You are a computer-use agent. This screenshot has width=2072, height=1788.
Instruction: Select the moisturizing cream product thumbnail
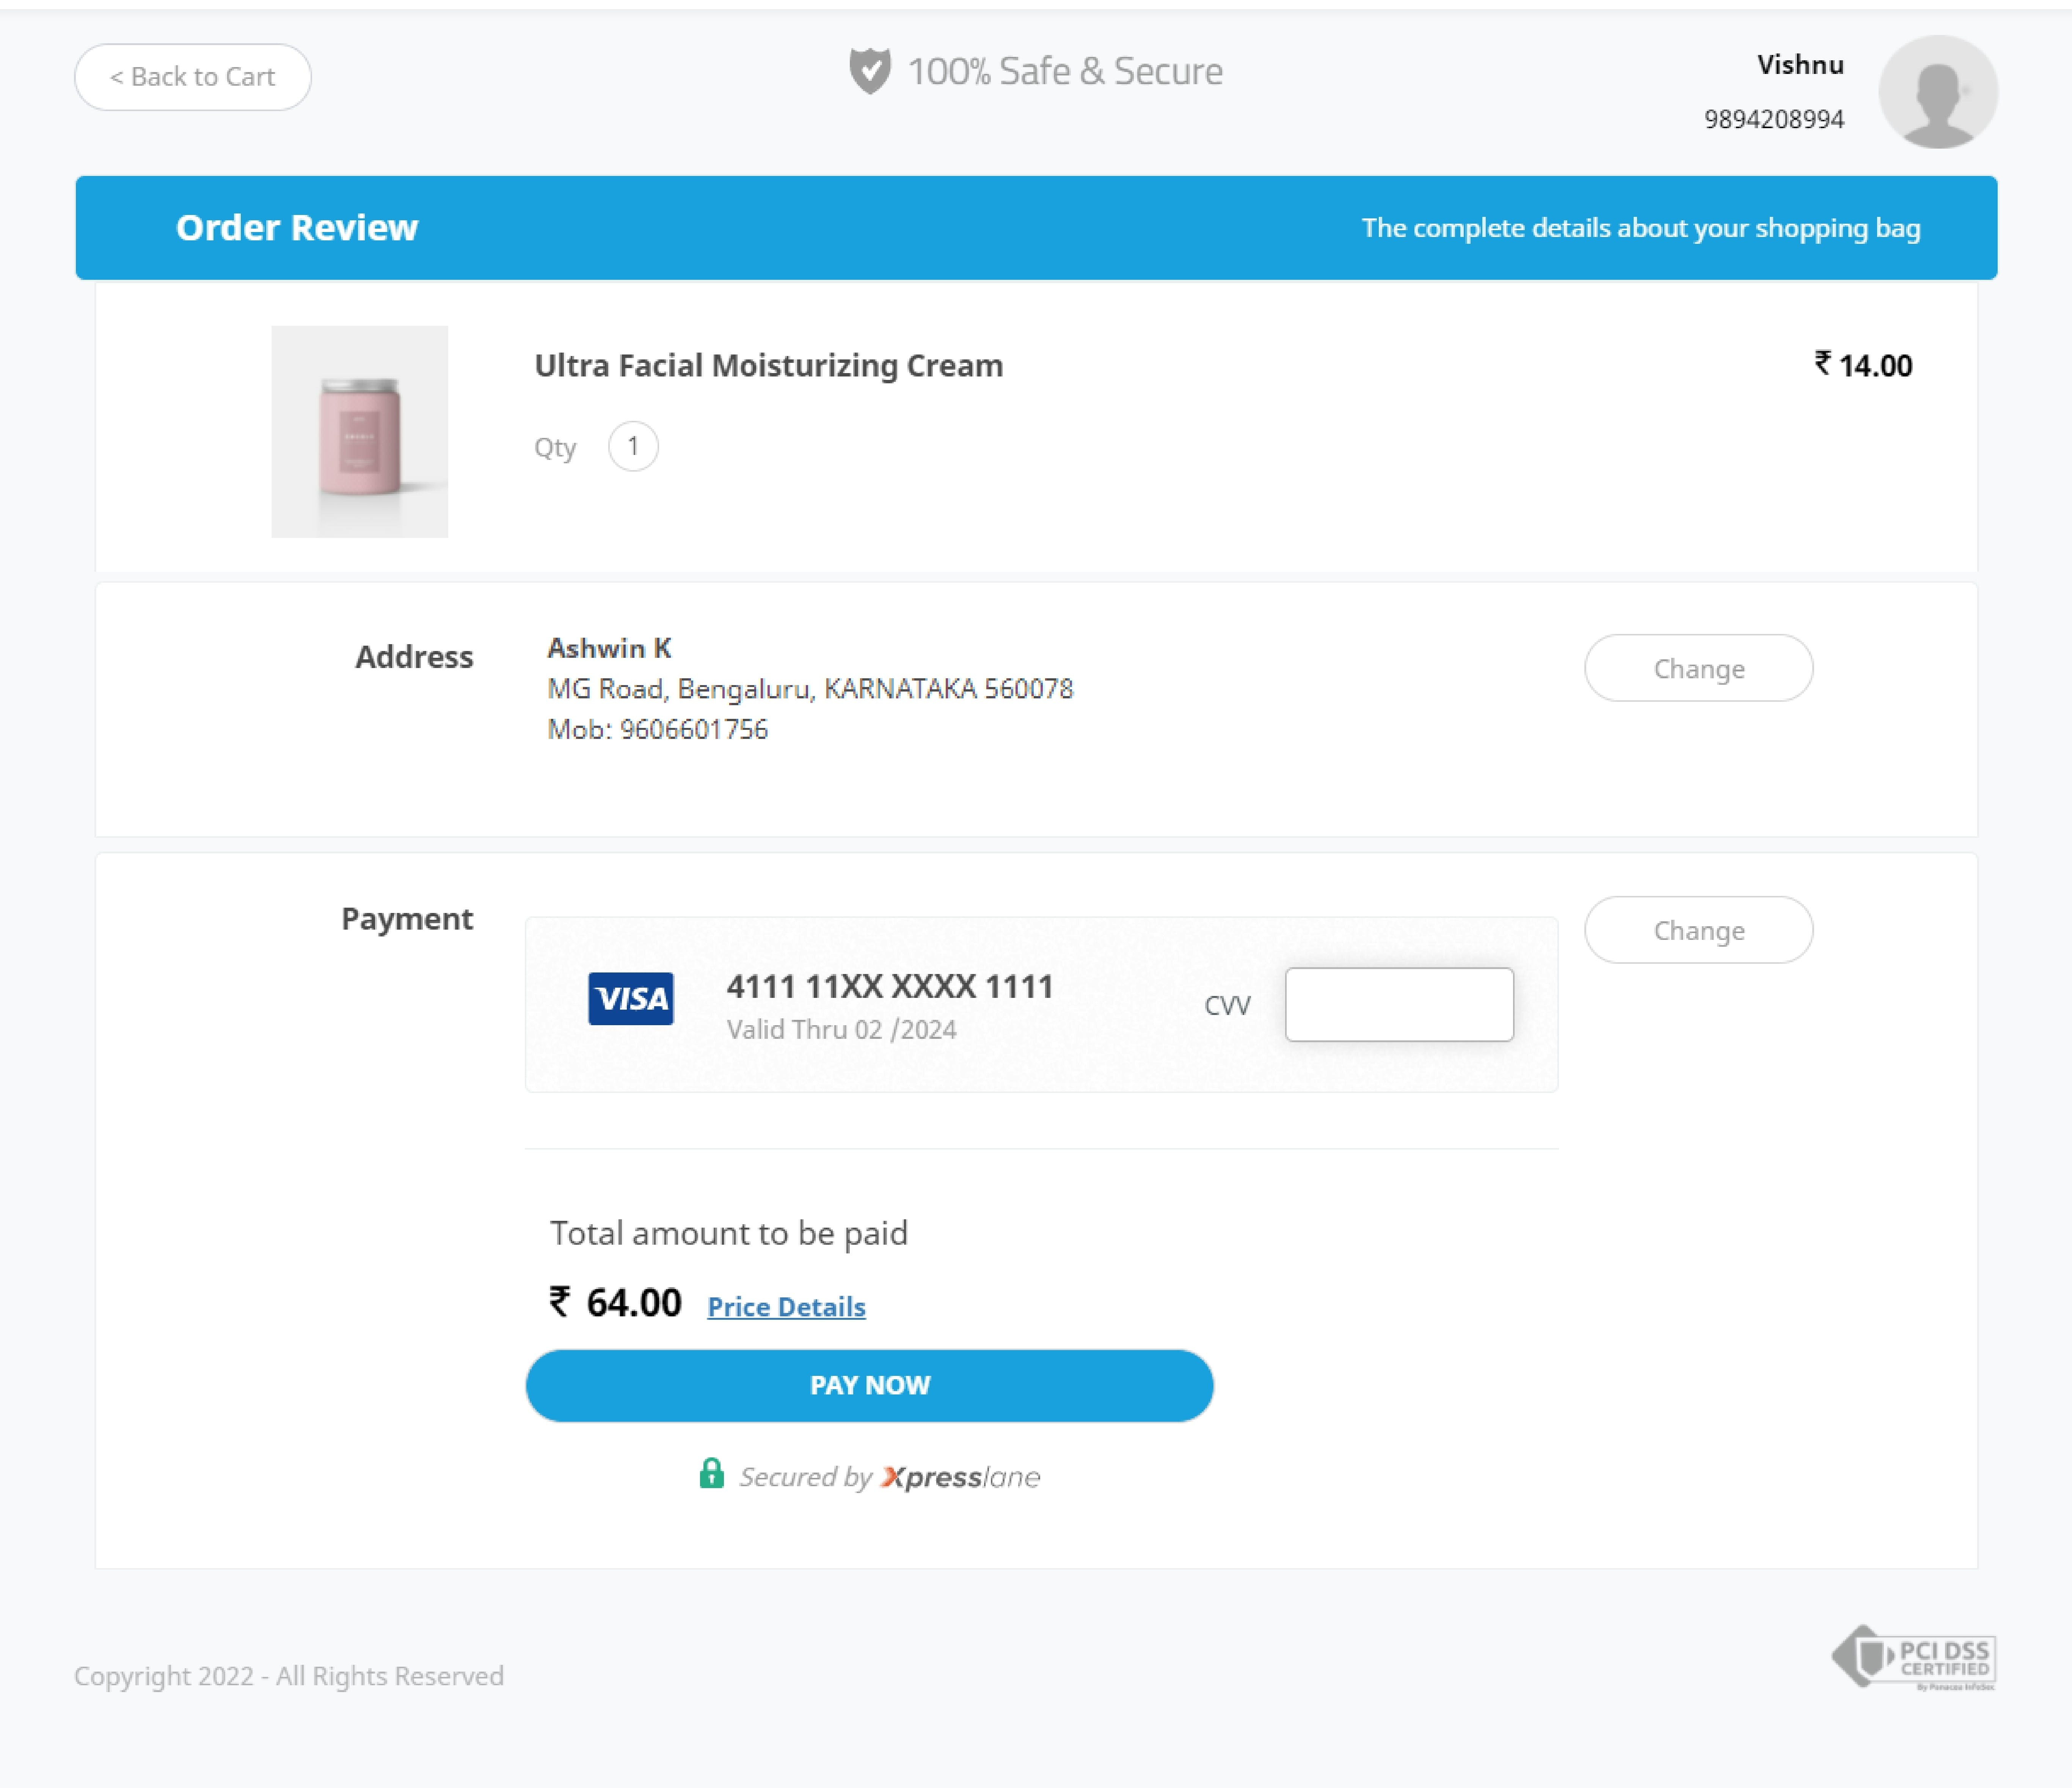[360, 432]
